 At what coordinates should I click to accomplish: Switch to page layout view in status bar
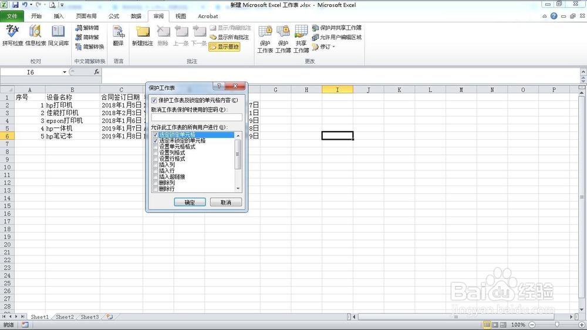click(495, 324)
